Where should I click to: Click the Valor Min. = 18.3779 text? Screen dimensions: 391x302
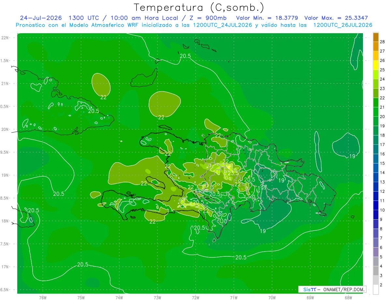[267, 18]
